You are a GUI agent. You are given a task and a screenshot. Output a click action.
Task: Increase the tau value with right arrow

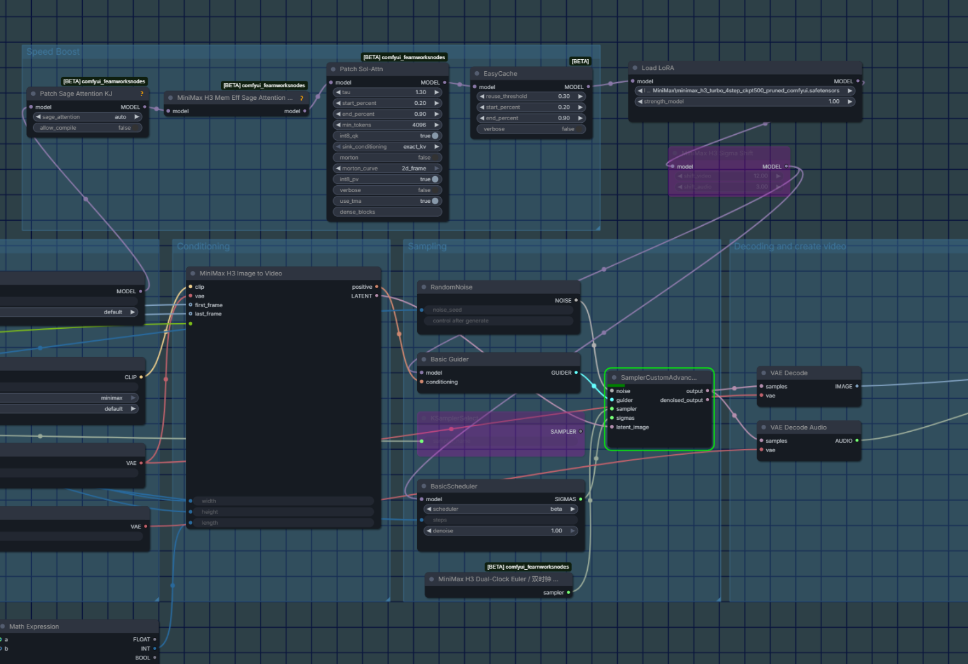point(437,92)
